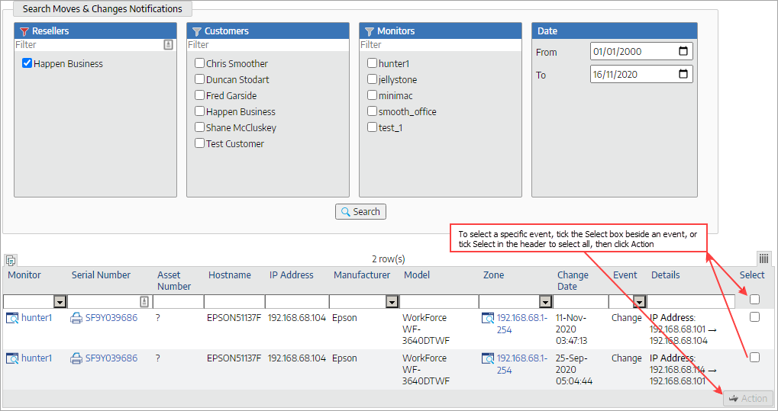This screenshot has height=411, width=778.
Task: Open the Monitor column filter dropdown
Action: coord(60,301)
